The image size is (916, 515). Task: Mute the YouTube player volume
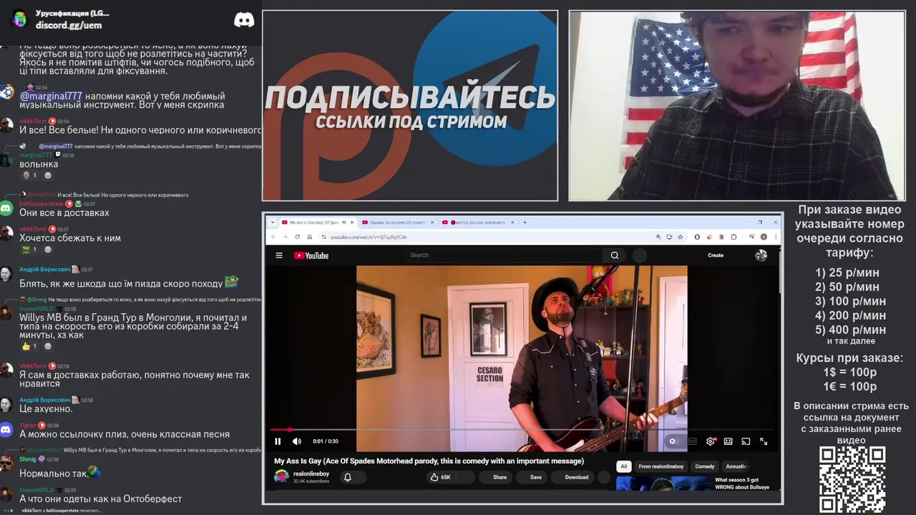297,441
